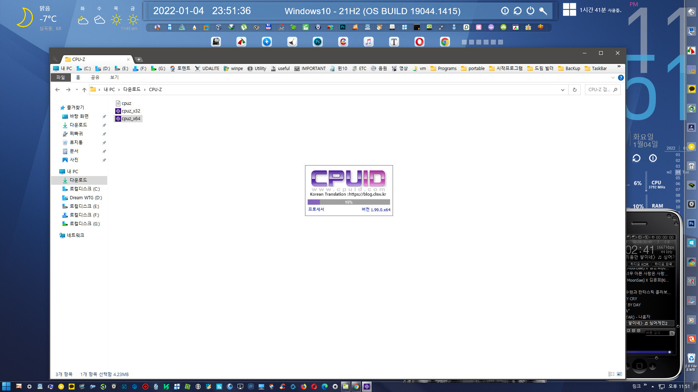Open the Recycle Bin in right sidebar
The height and width of the screenshot is (392, 698).
point(691,358)
